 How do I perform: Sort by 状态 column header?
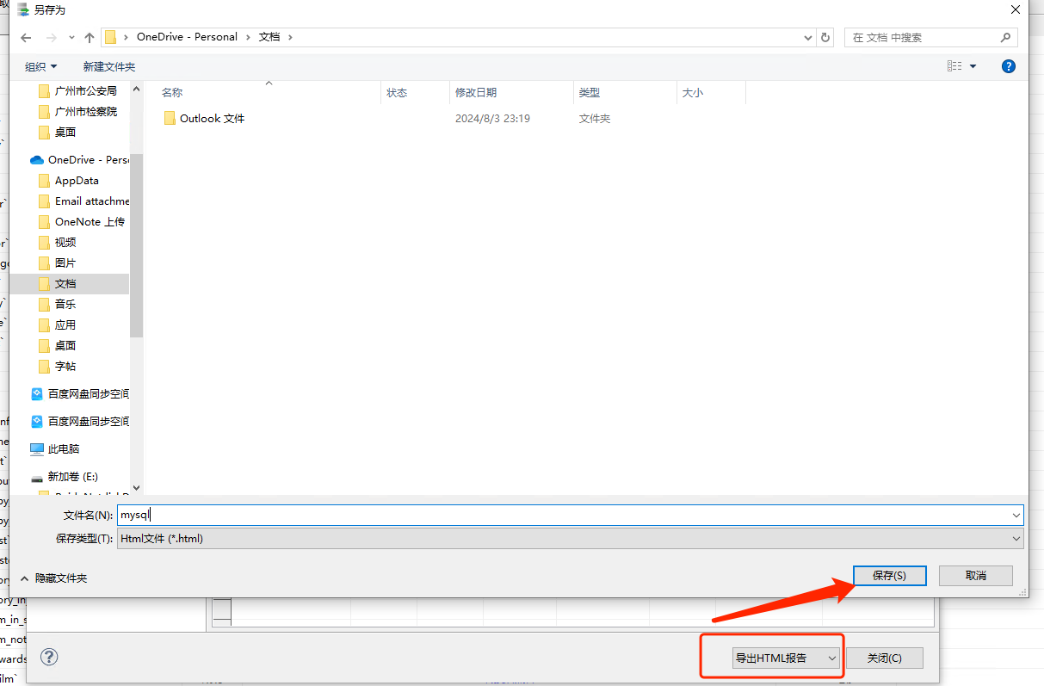pyautogui.click(x=397, y=92)
